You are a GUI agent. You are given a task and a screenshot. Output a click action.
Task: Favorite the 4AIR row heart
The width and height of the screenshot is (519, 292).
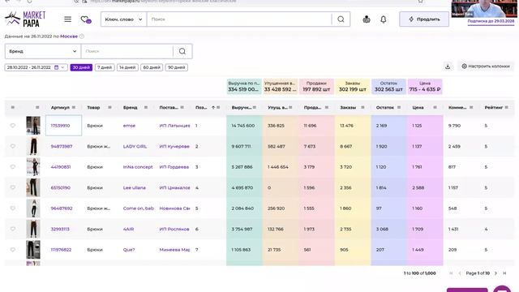[13, 229]
